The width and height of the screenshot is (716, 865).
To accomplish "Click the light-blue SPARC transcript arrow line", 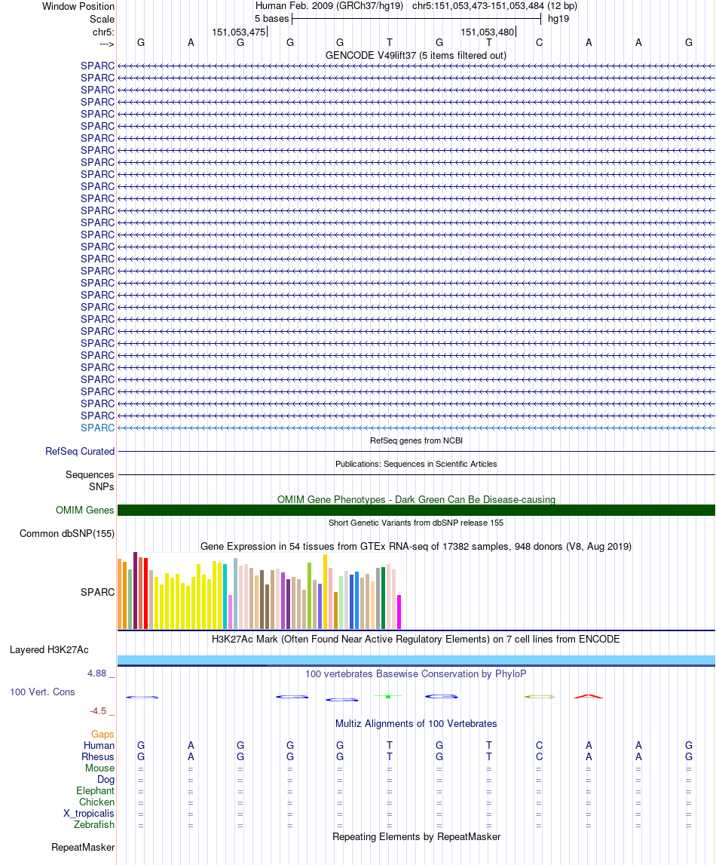I will (416, 428).
